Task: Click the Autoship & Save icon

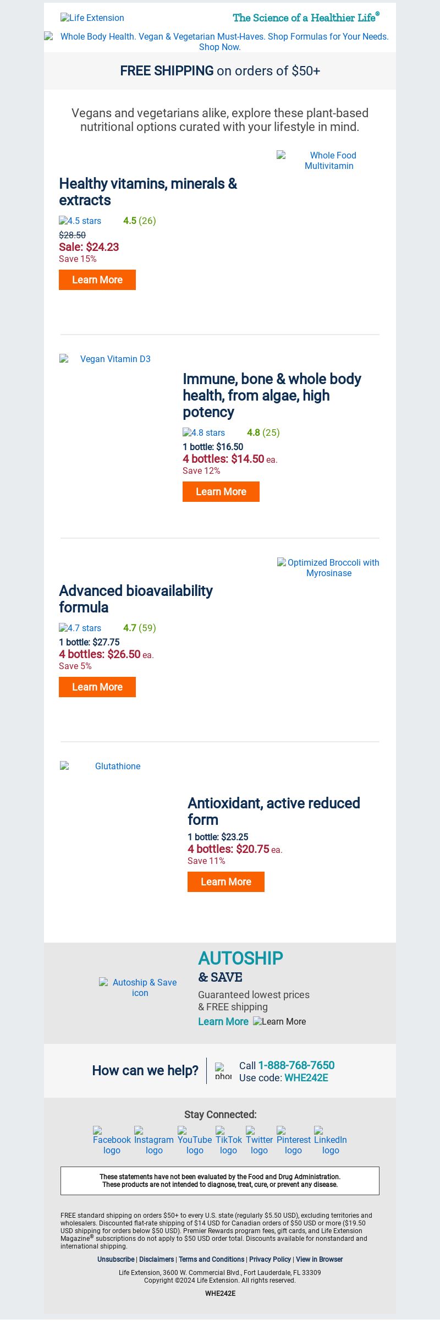Action: point(140,987)
